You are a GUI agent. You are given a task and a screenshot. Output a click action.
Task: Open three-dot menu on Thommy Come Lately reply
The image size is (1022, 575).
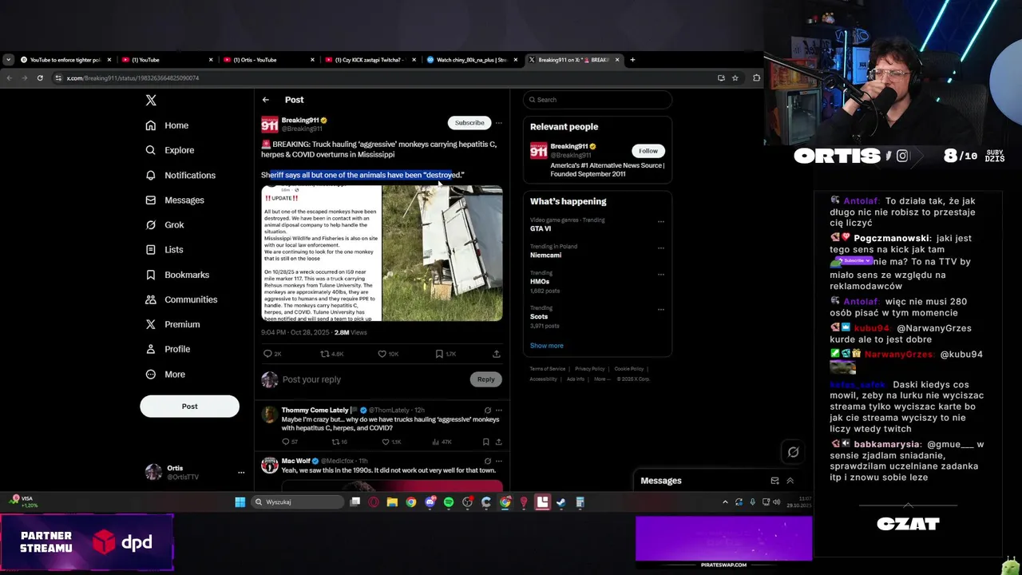coord(498,410)
